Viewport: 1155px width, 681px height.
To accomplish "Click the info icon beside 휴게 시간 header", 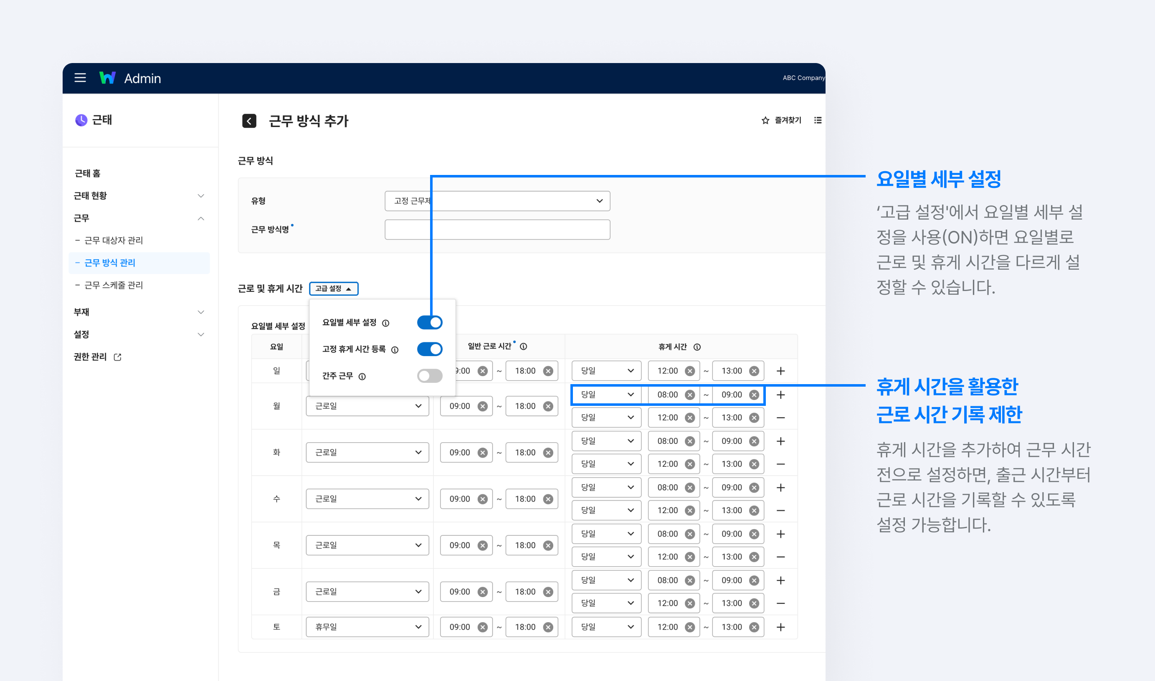I will pos(697,347).
